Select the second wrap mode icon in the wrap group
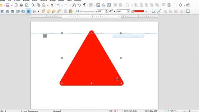The width and height of the screenshot is (199, 112). pos(7,11)
